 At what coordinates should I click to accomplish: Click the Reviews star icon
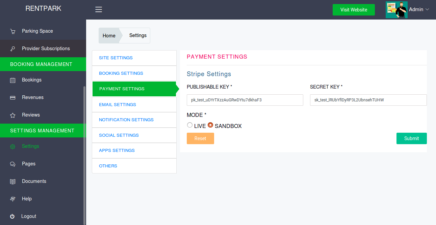pos(13,115)
